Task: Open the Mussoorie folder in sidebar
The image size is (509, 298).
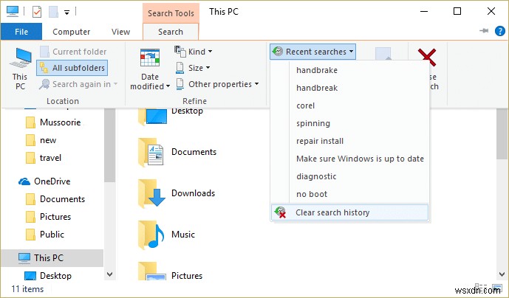Action: pos(61,122)
